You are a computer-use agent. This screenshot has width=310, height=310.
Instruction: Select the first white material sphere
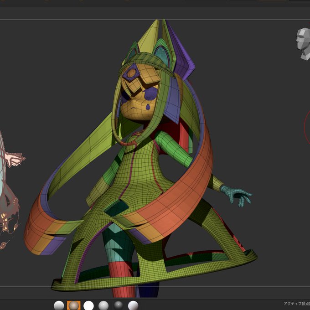coord(59,305)
